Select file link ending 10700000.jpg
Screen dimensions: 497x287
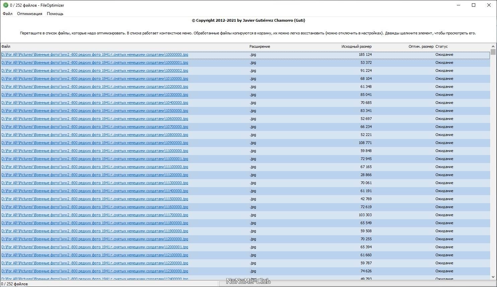[95, 127]
